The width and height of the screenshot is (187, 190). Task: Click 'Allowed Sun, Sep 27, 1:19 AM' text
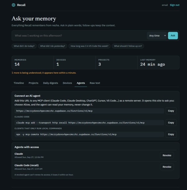pyautogui.click(x=28, y=169)
